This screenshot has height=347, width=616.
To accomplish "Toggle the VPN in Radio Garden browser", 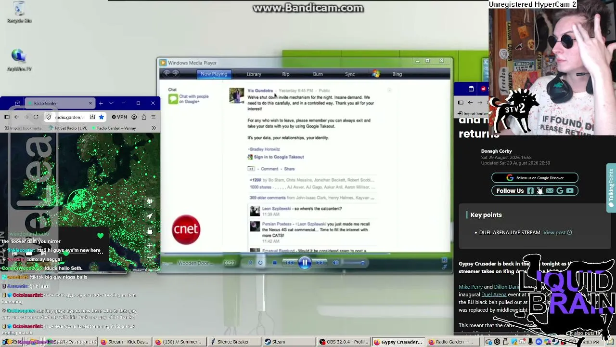I will (x=119, y=117).
